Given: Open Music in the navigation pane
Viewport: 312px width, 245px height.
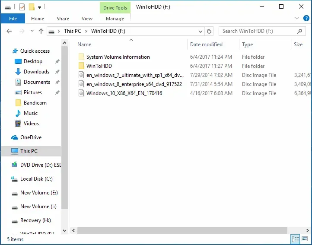Looking at the screenshot, I should 30,113.
